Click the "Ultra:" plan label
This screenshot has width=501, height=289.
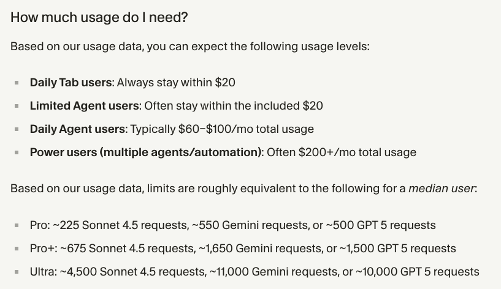(x=43, y=271)
